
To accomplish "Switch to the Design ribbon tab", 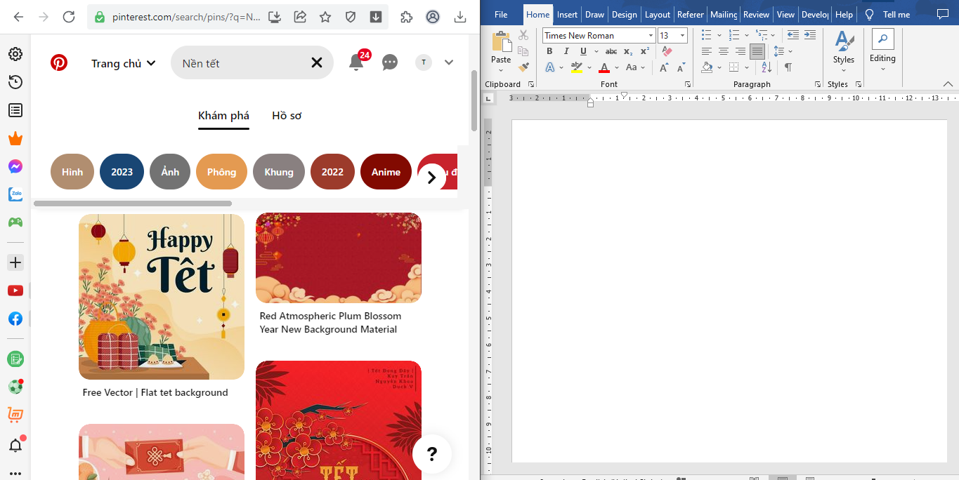I will pos(624,14).
